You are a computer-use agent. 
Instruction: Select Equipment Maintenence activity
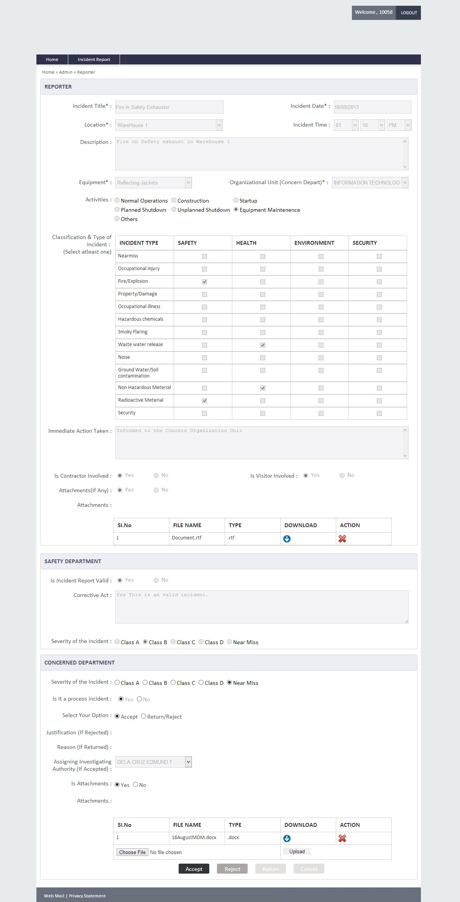tap(236, 209)
